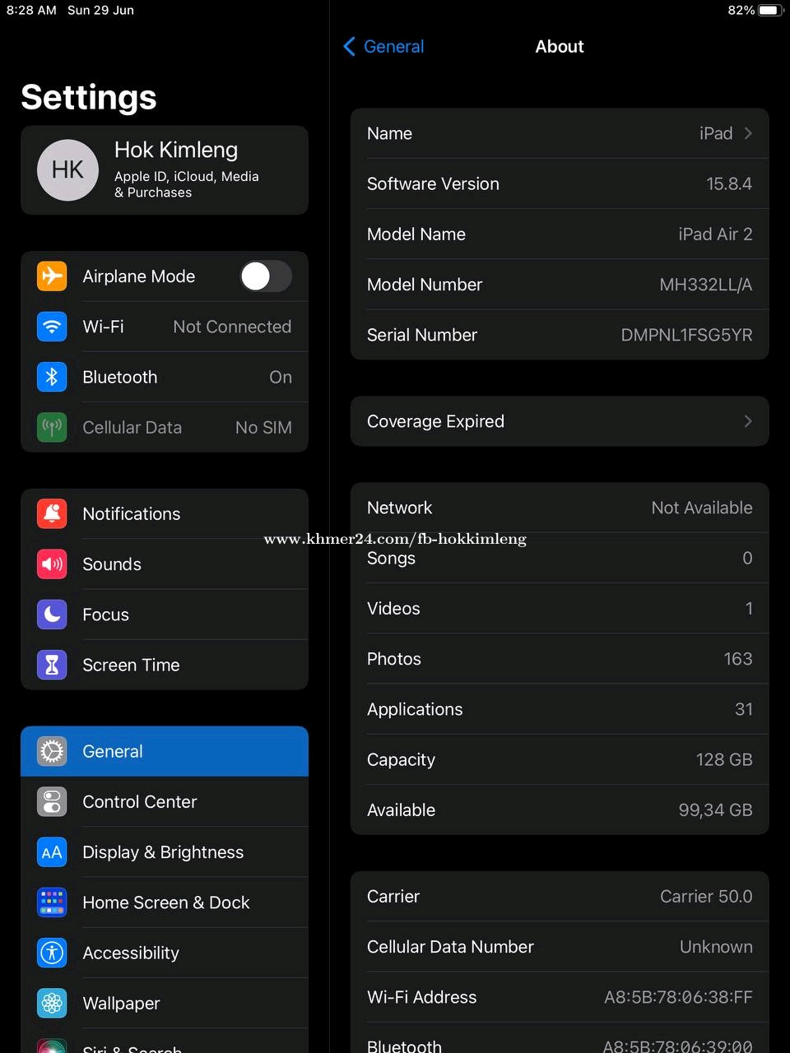Tap the 8:28 AM clock in status bar
Viewport: 790px width, 1053px height.
(31, 10)
